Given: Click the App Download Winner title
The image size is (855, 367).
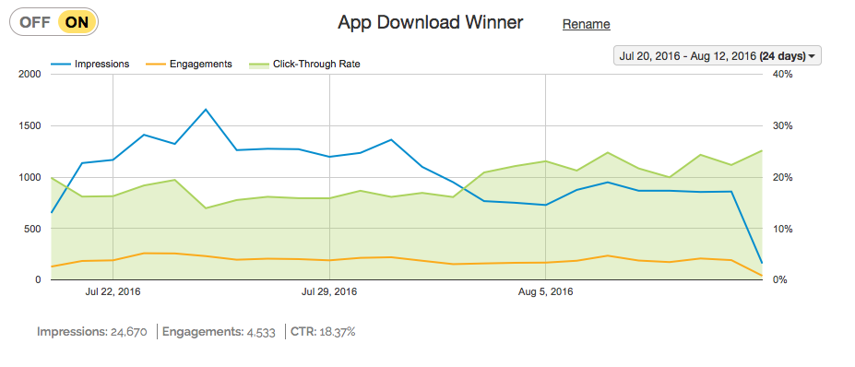Looking at the screenshot, I should point(430,23).
